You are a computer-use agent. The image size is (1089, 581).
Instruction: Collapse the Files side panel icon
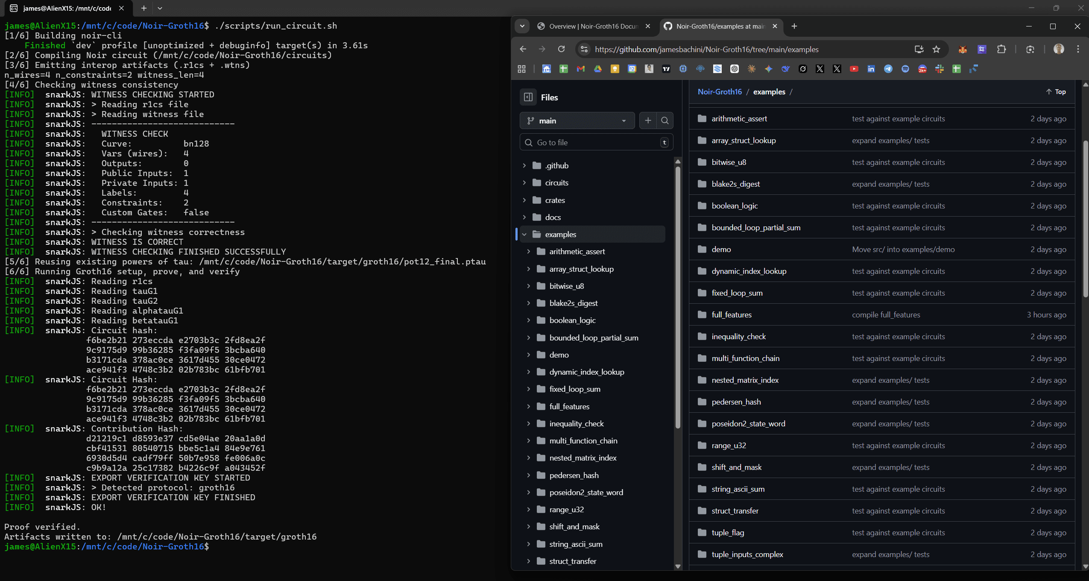[x=528, y=97]
